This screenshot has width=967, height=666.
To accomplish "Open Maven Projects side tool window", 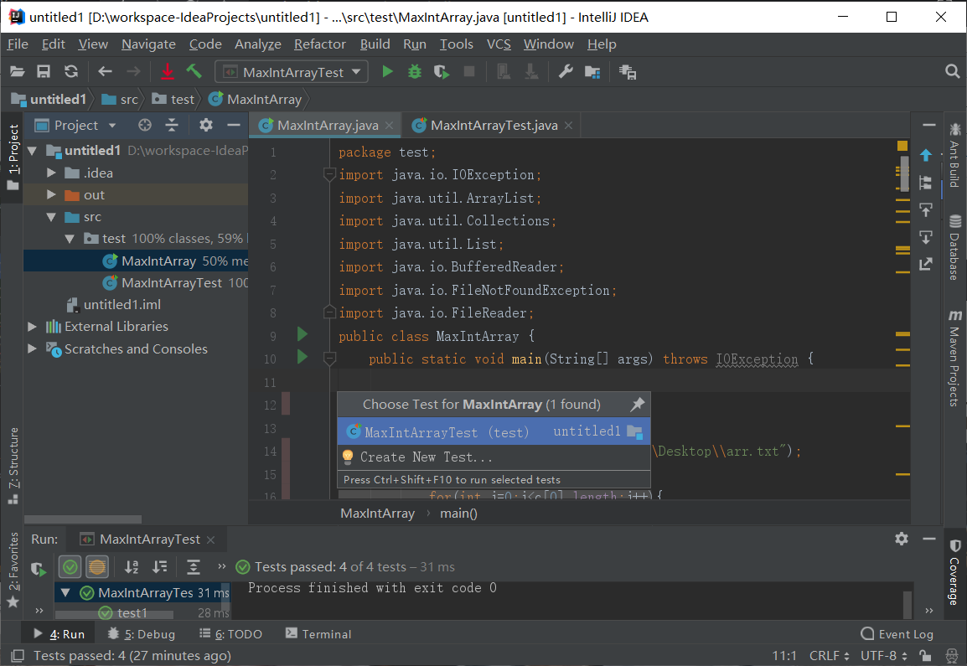I will 954,359.
